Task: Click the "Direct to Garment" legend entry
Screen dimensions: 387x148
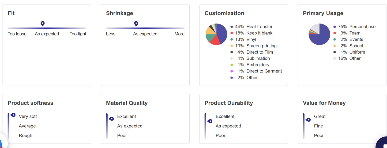Action: 264,71
